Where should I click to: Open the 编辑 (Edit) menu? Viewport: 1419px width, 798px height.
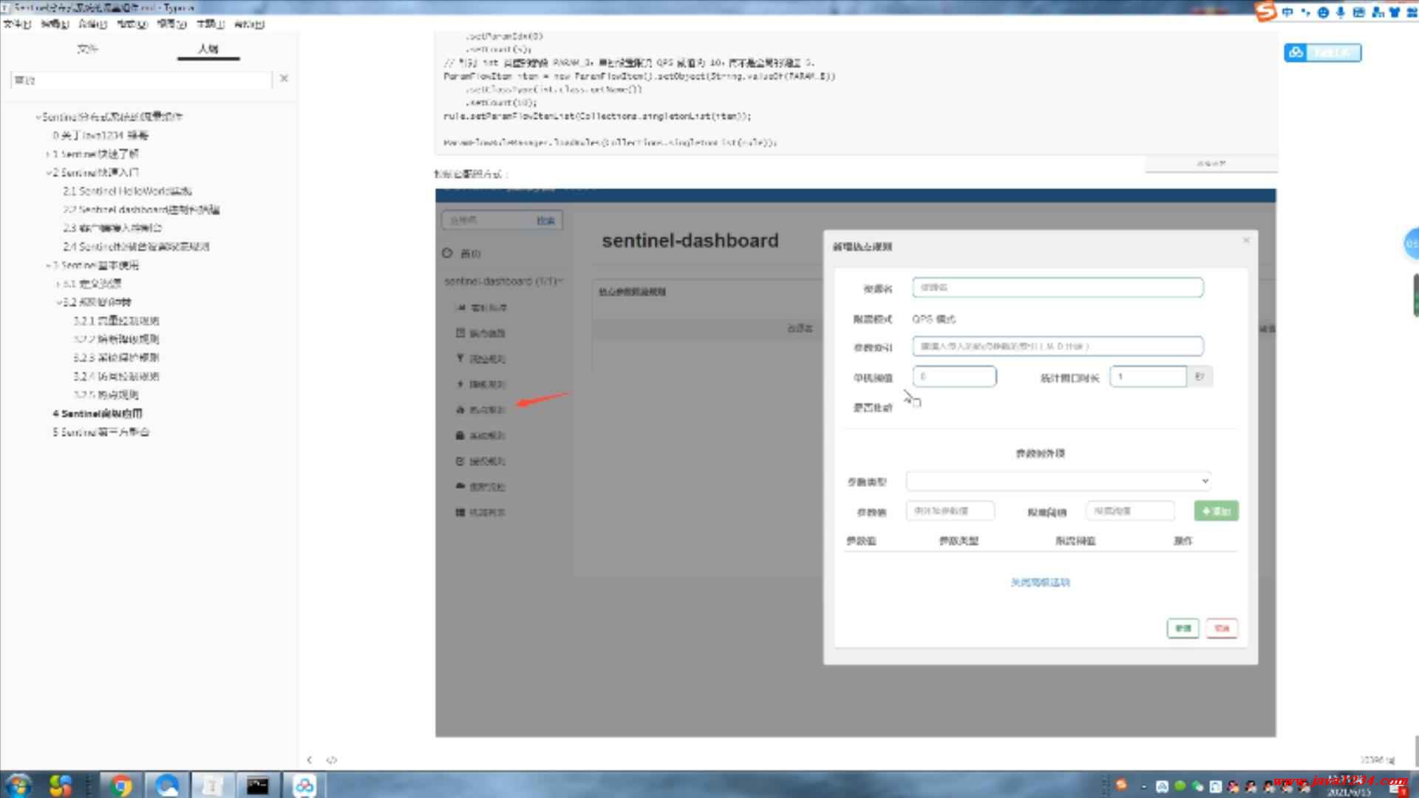tap(55, 24)
